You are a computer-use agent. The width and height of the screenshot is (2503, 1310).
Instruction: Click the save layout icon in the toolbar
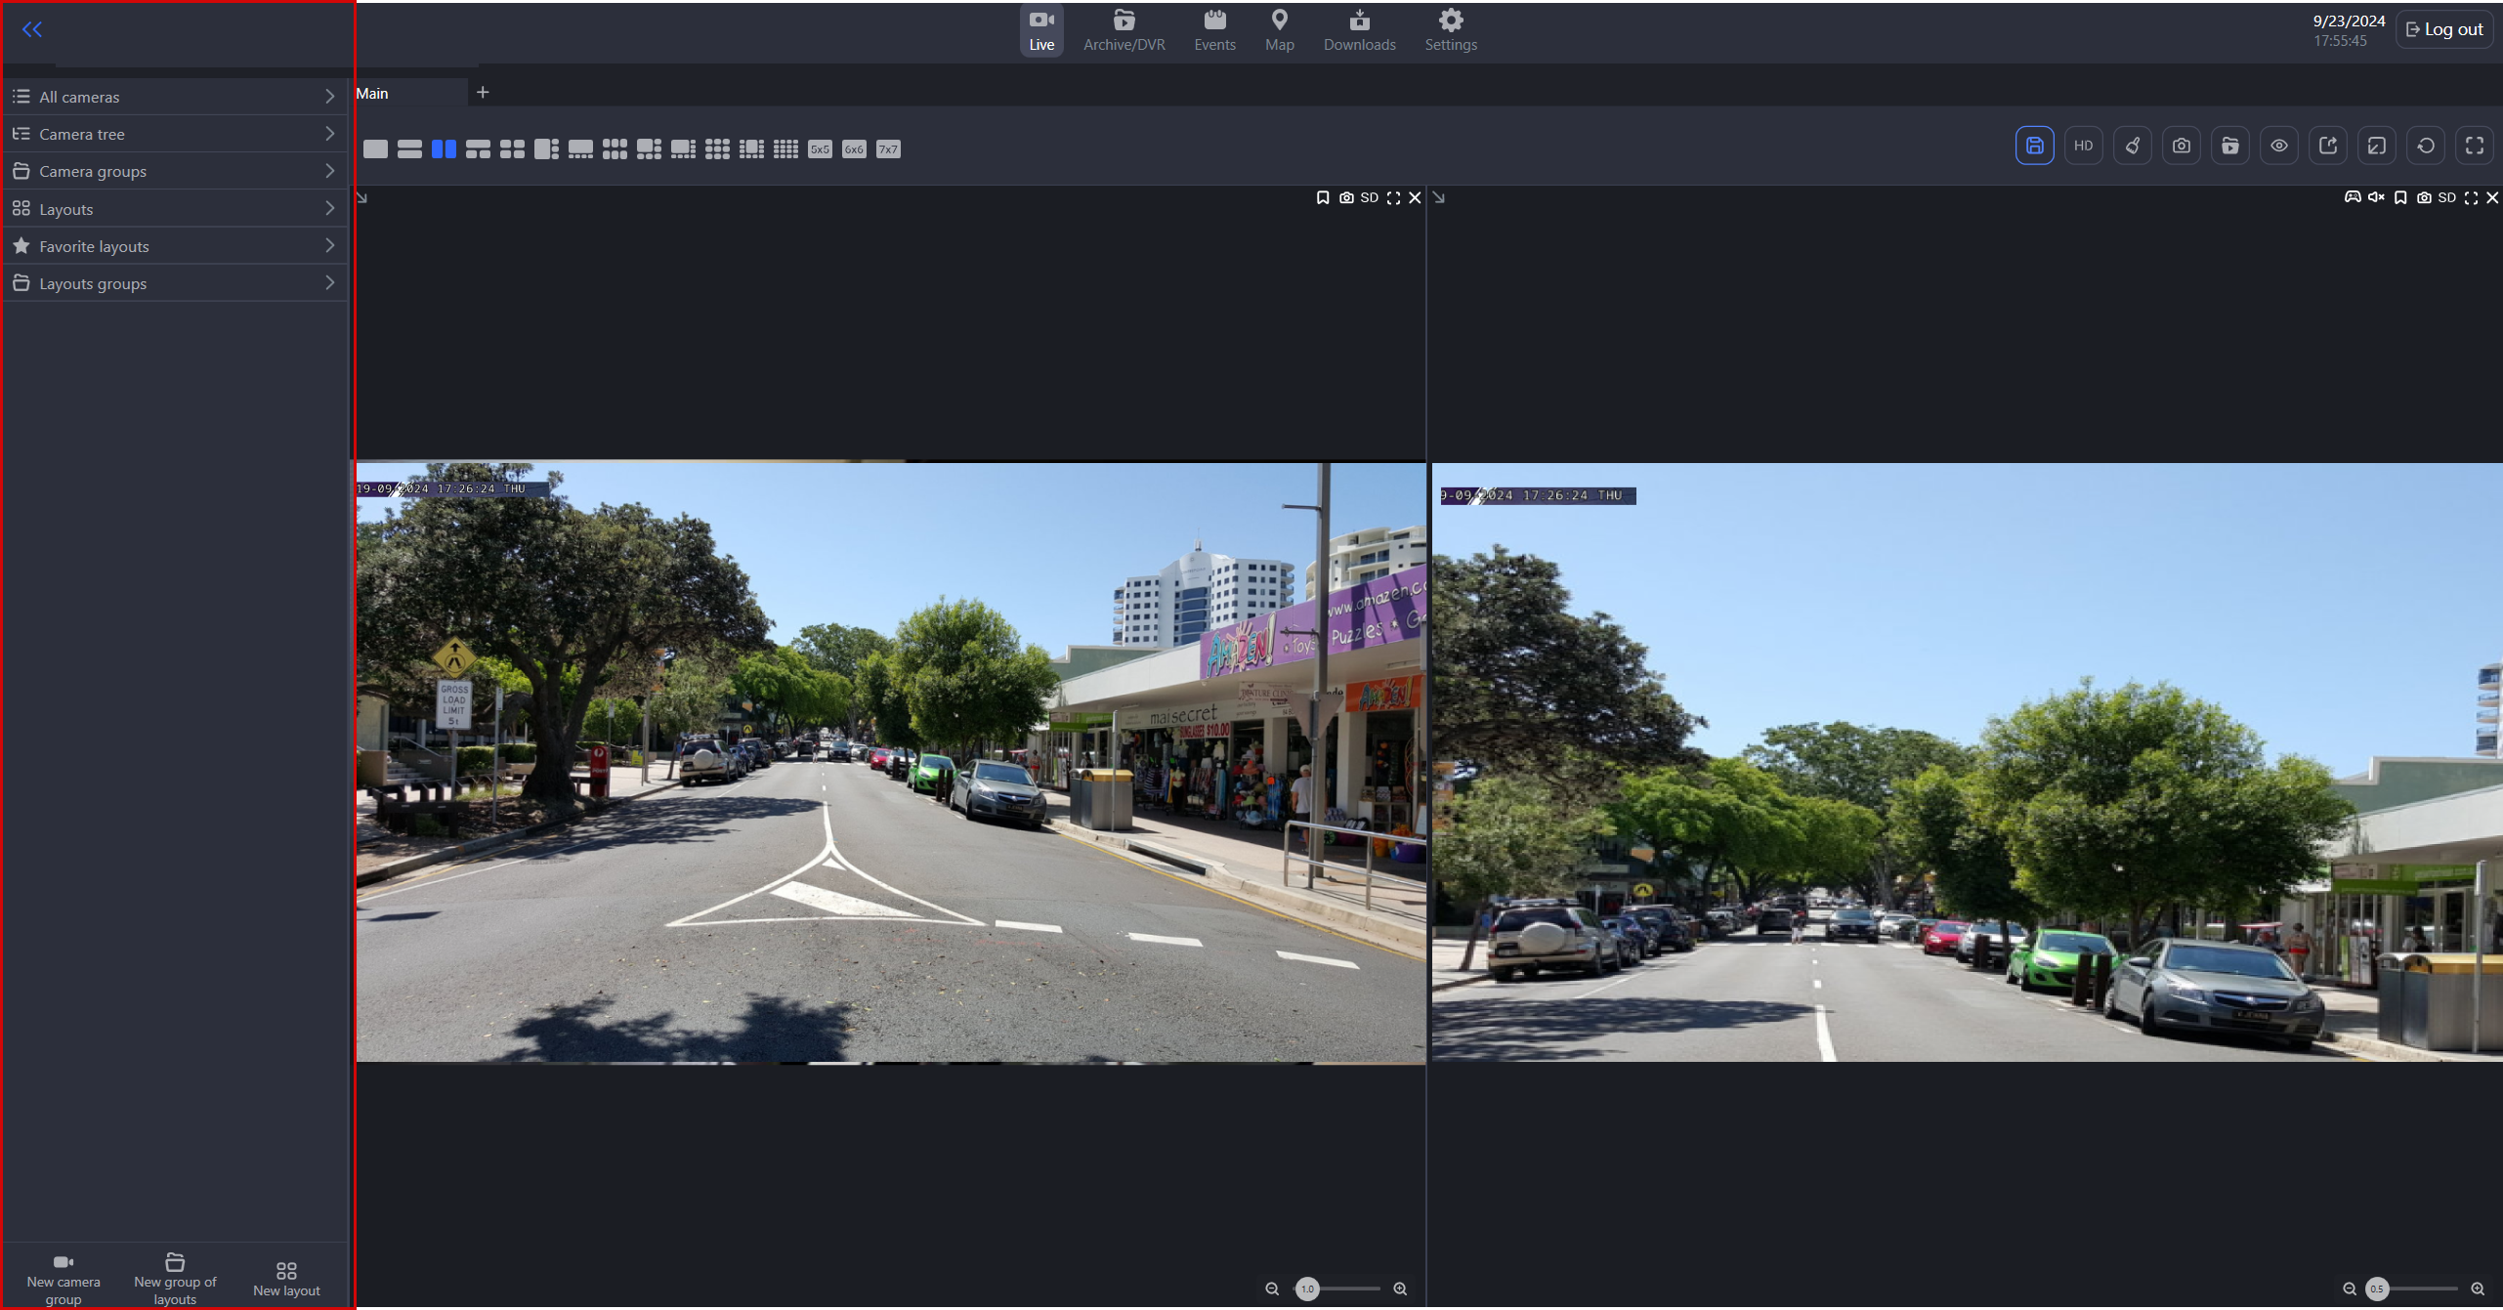[x=2034, y=146]
